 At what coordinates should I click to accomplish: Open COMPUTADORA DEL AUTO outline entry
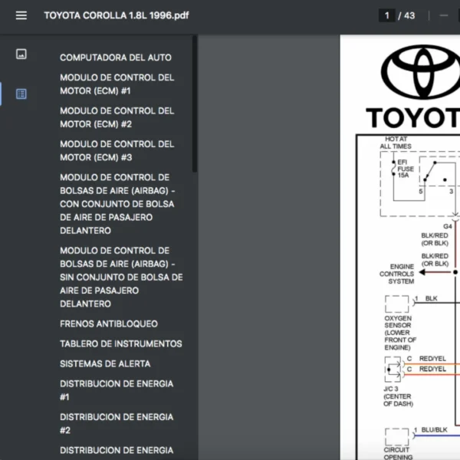click(x=116, y=58)
